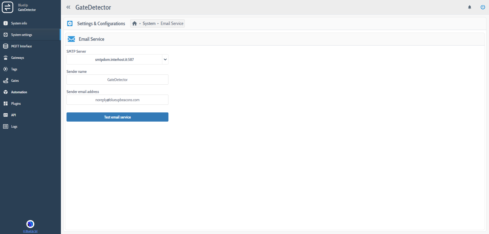Click the Email Service envelope icon
The width and height of the screenshot is (489, 234).
click(71, 39)
